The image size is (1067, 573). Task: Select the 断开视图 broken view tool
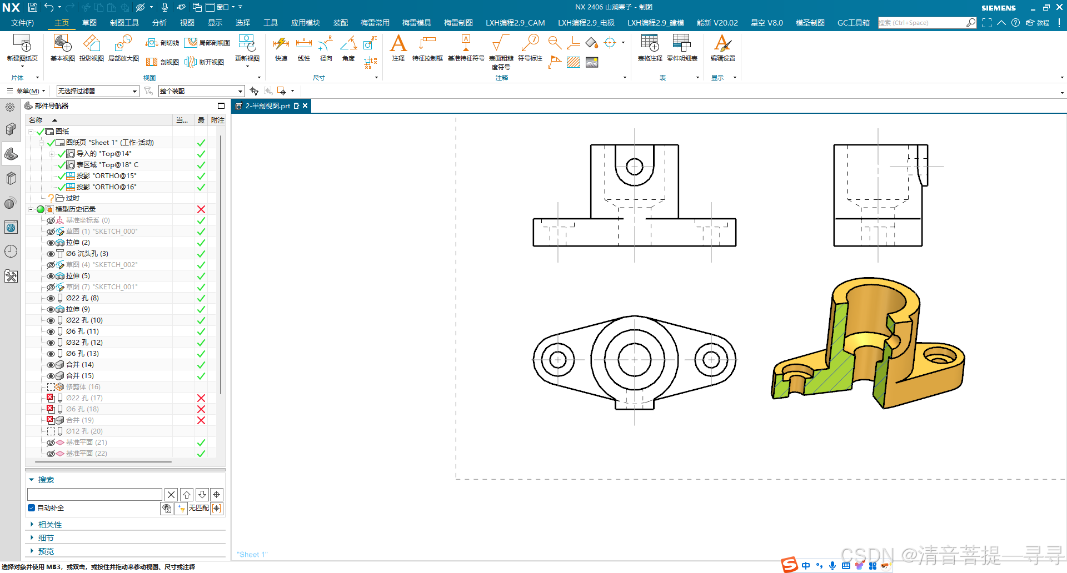pyautogui.click(x=204, y=62)
